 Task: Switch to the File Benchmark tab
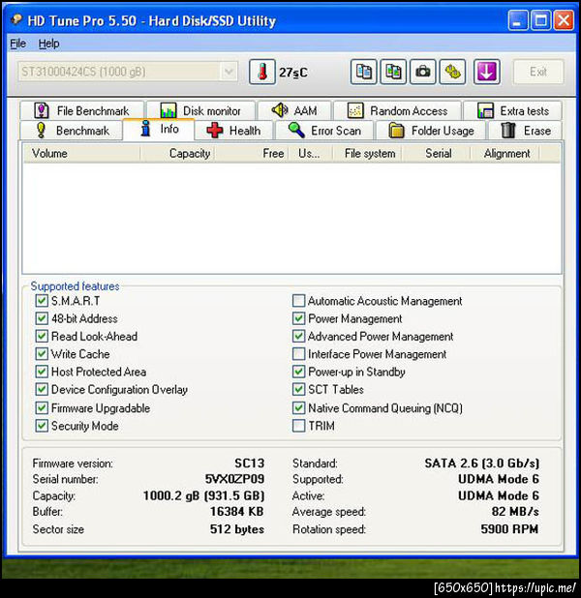point(82,110)
